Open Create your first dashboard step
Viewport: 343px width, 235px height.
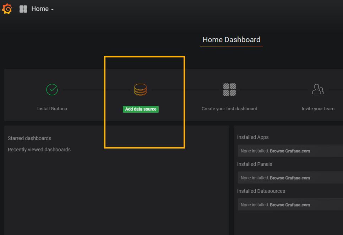[x=229, y=108]
